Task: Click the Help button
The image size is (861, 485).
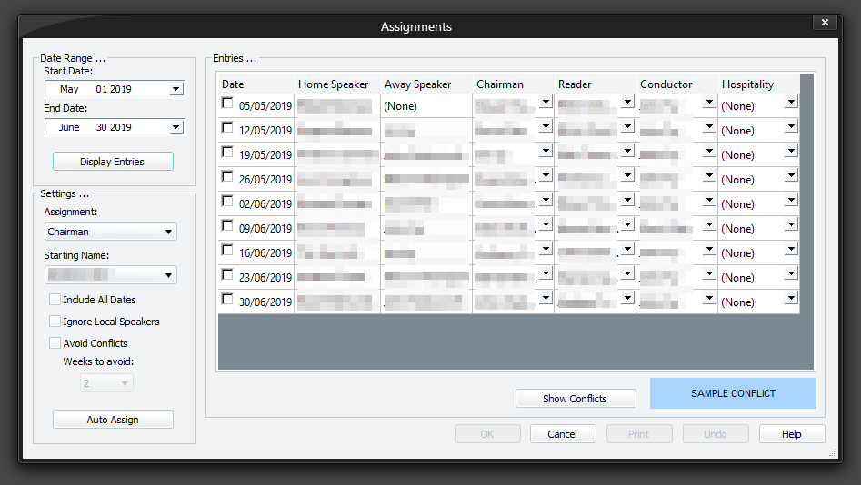Action: [792, 434]
